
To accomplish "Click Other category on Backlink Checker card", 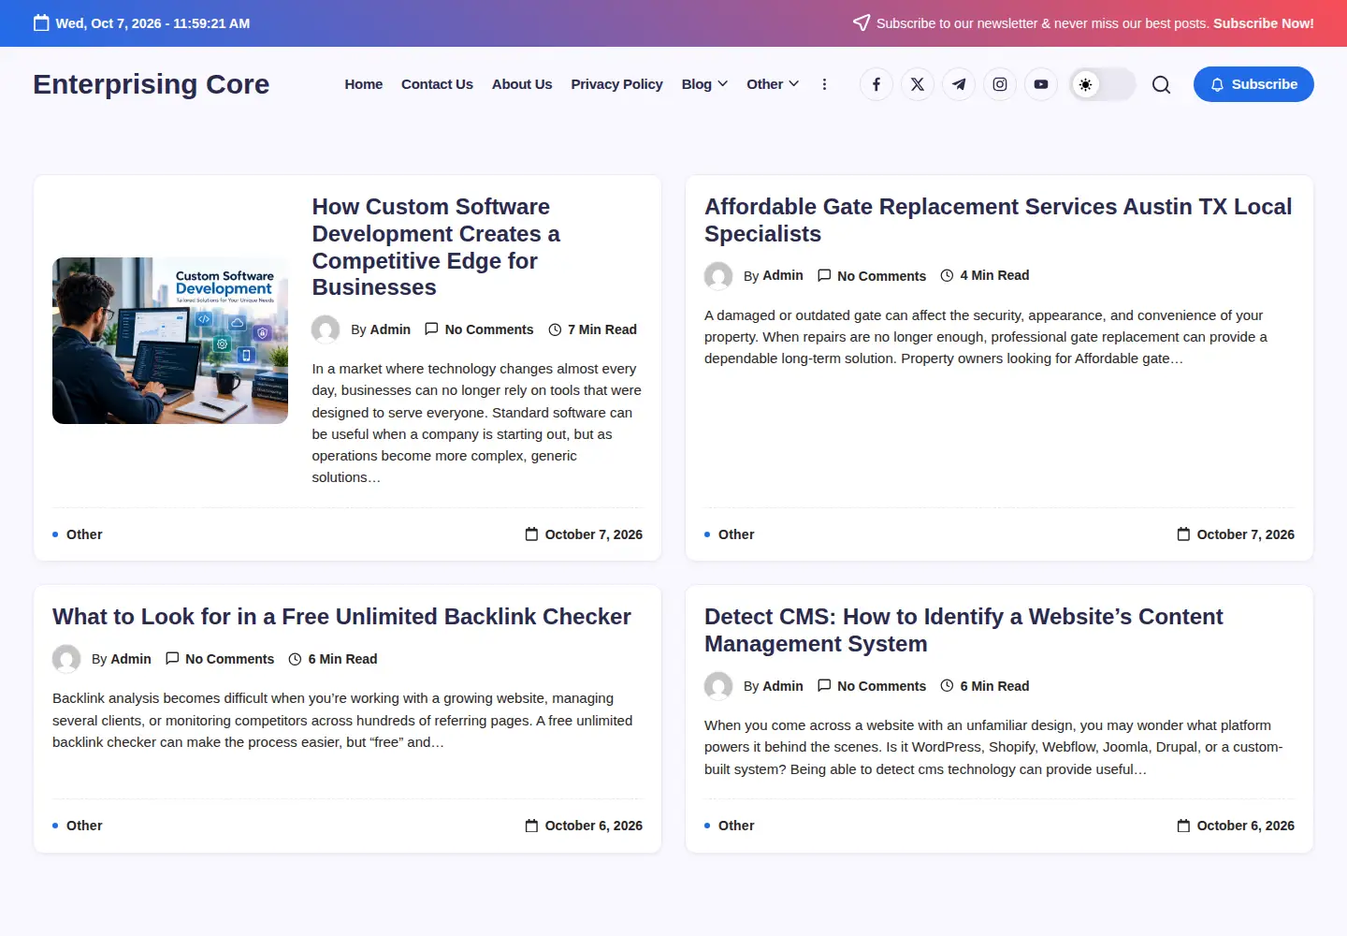I will point(84,826).
